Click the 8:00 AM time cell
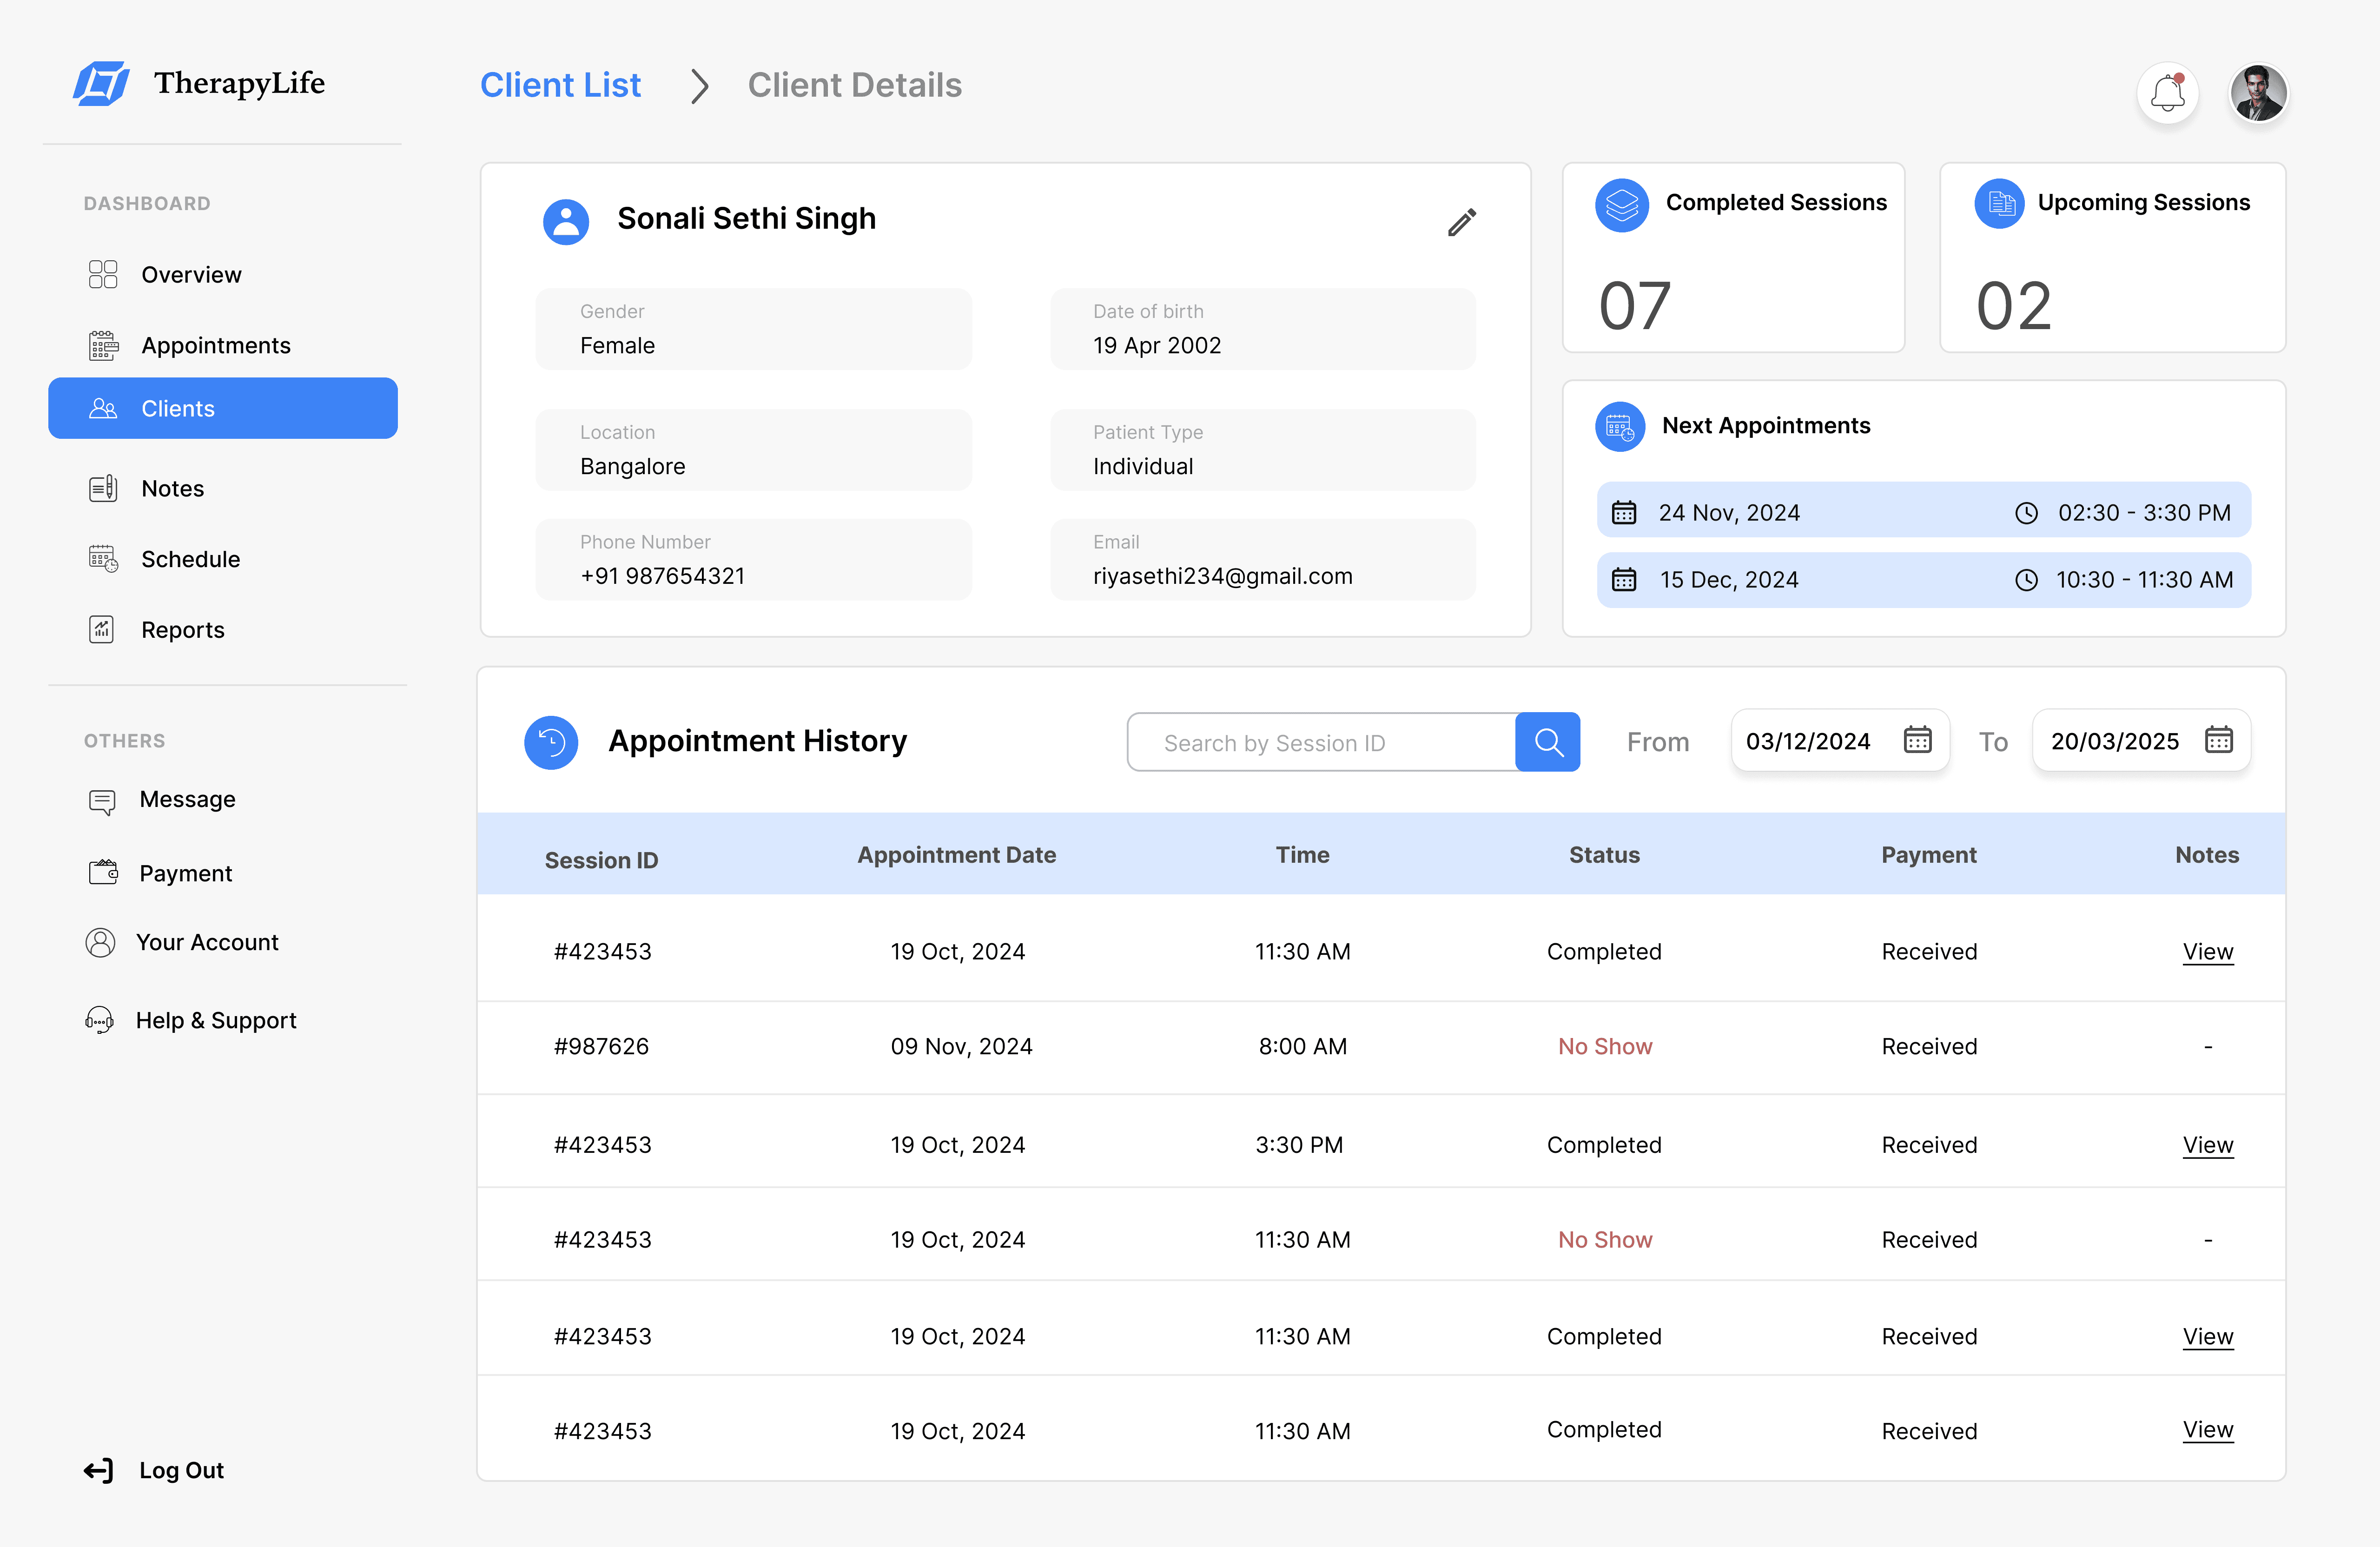This screenshot has height=1547, width=2380. pos(1302,1046)
